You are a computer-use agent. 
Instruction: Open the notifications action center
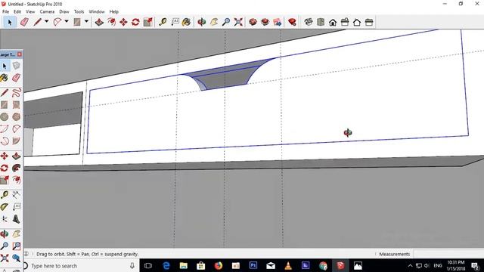(476, 265)
